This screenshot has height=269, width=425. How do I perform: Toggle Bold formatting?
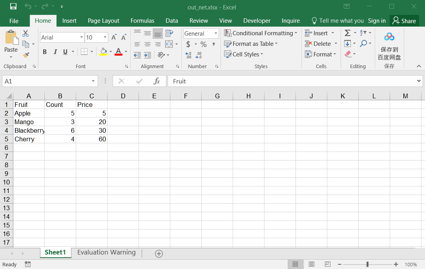tap(45, 52)
